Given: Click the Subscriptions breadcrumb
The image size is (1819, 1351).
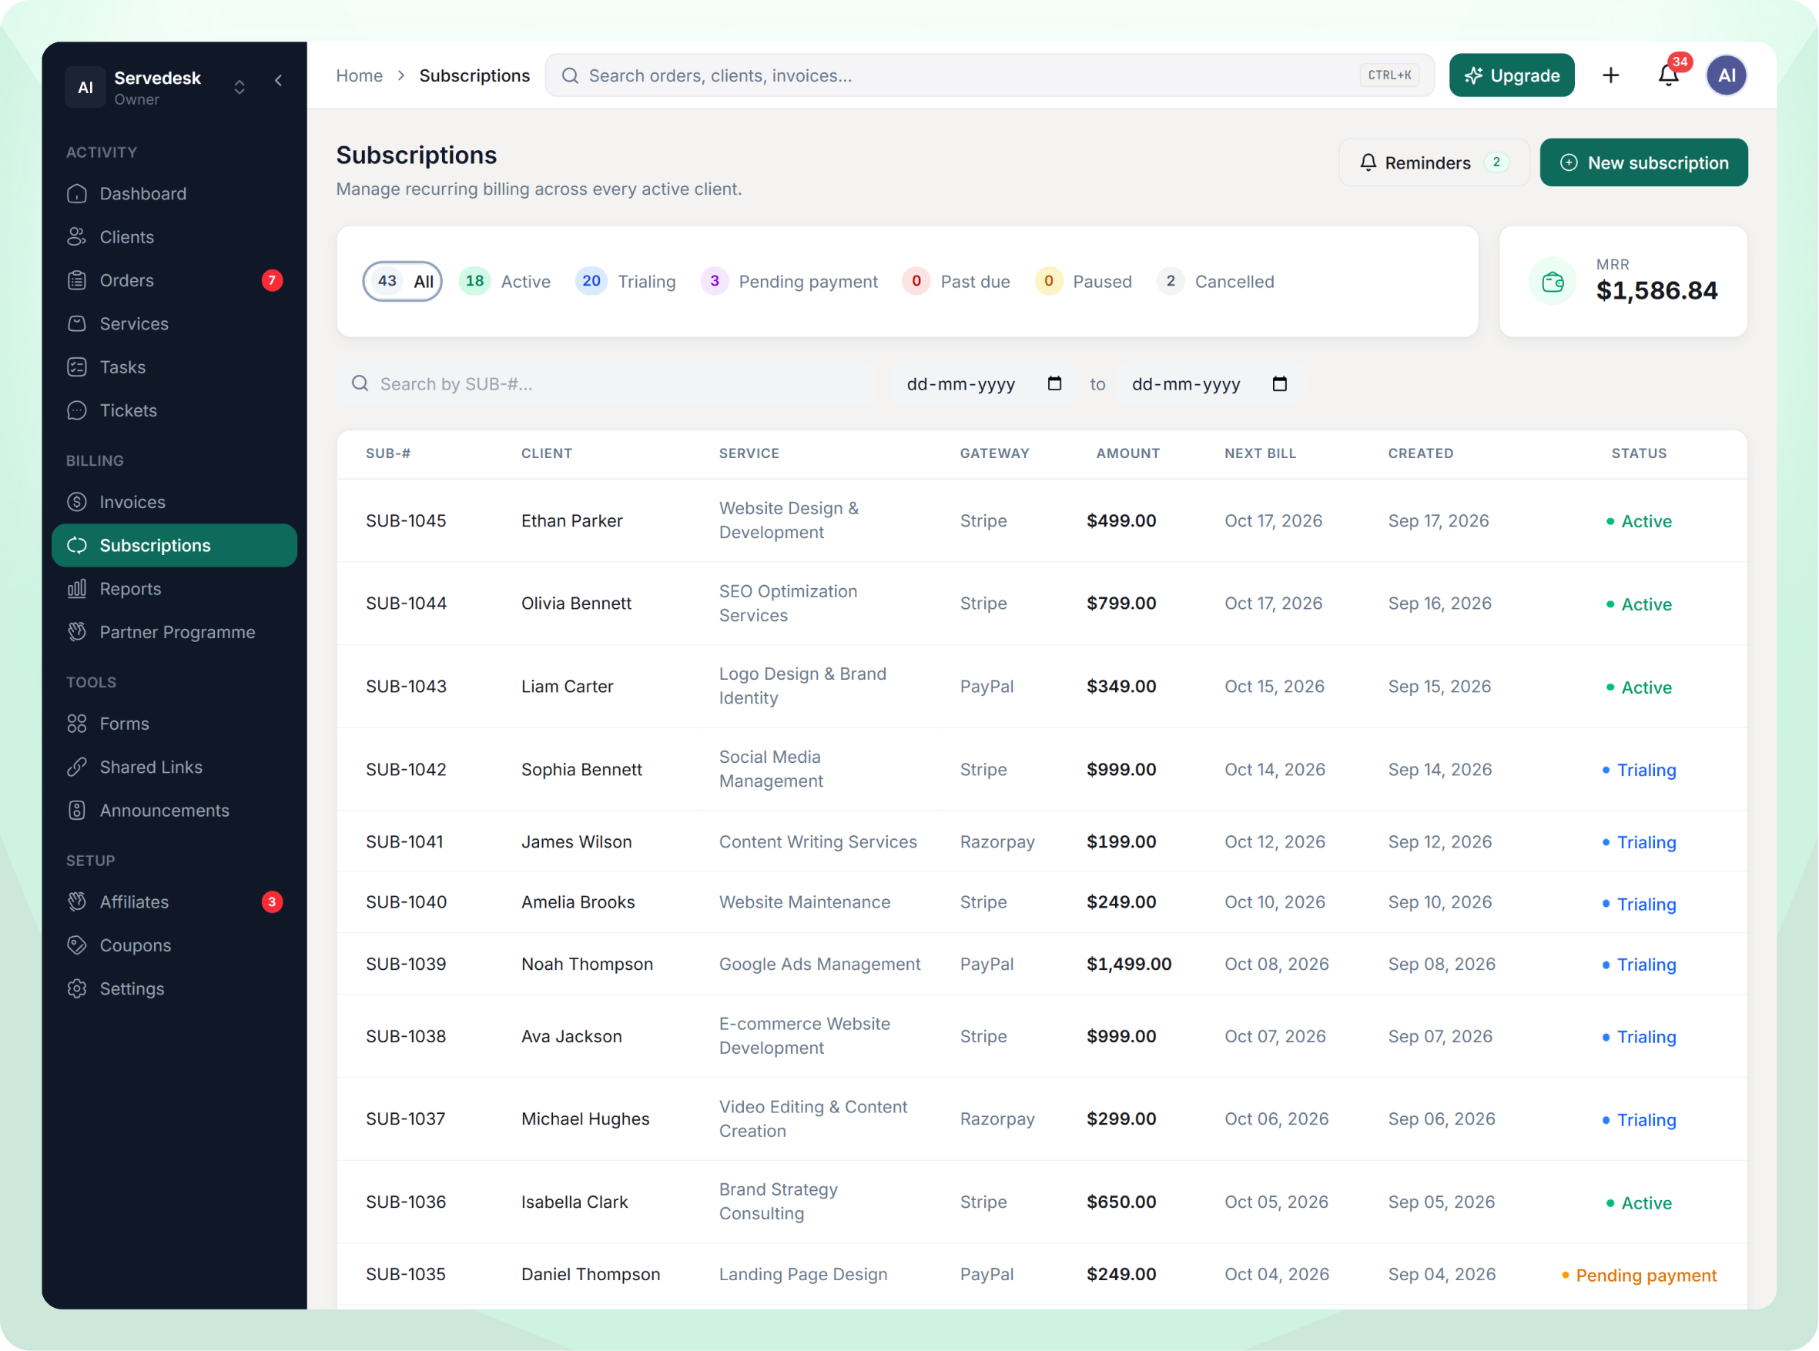Looking at the screenshot, I should click(x=474, y=75).
